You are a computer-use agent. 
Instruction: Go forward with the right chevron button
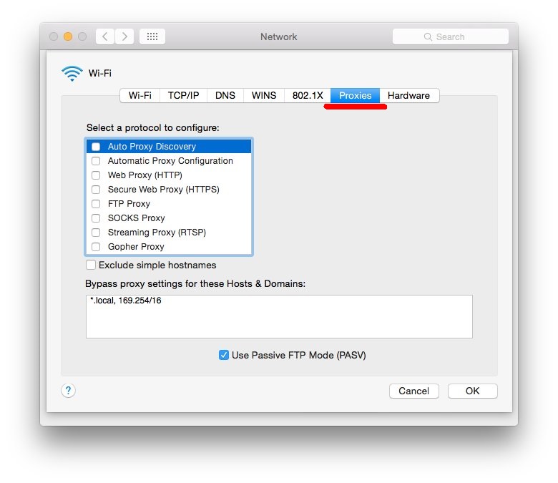pyautogui.click(x=124, y=36)
